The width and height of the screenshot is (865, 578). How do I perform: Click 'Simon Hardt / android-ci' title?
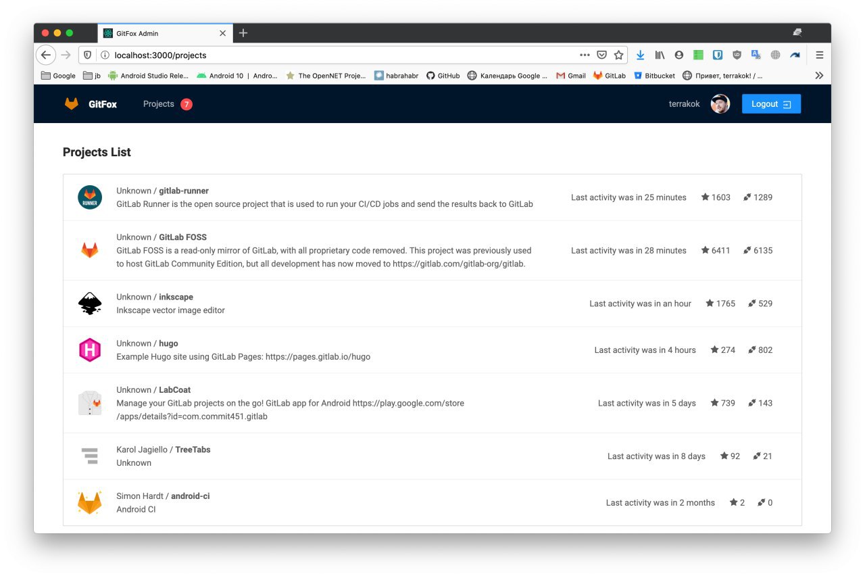163,496
